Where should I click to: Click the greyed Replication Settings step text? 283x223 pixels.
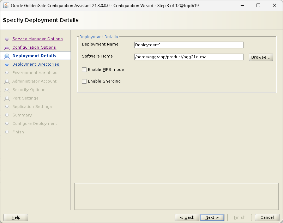32,107
